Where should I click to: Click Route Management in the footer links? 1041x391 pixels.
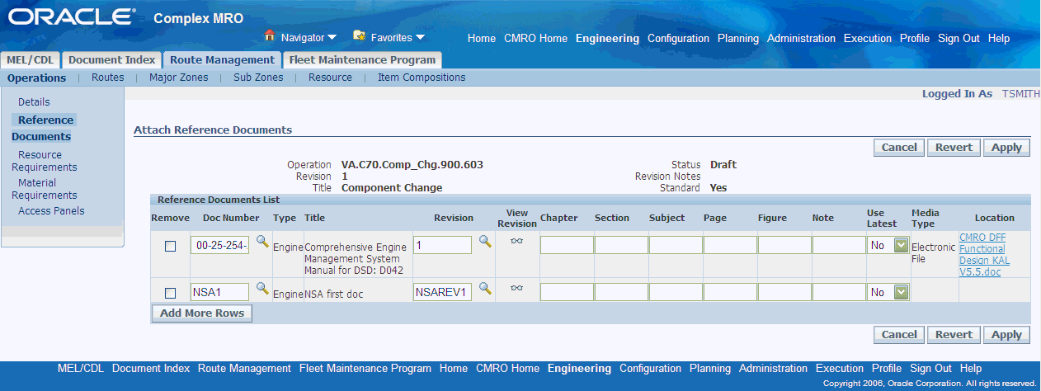[x=244, y=369]
